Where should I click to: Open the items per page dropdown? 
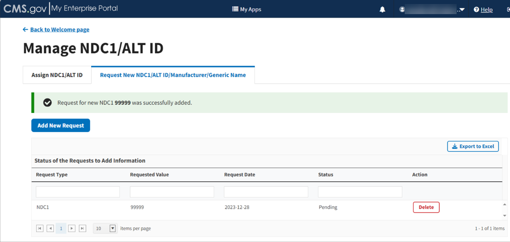point(112,228)
